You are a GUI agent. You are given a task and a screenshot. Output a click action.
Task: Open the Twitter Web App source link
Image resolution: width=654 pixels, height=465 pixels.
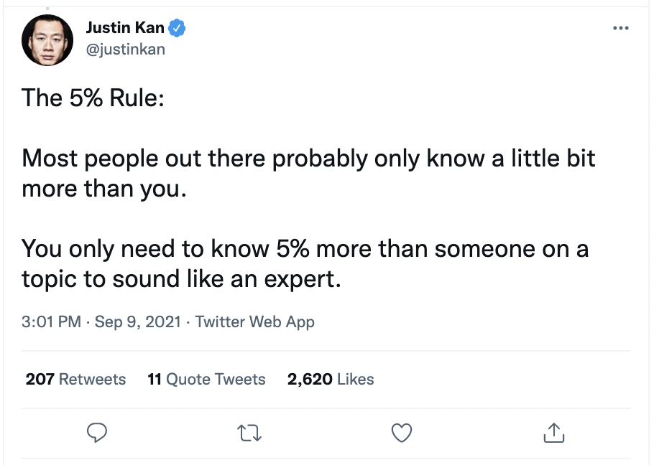click(254, 321)
